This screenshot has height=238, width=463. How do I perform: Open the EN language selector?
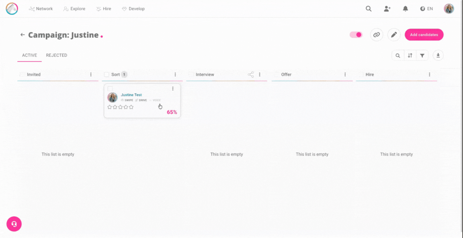(x=426, y=9)
